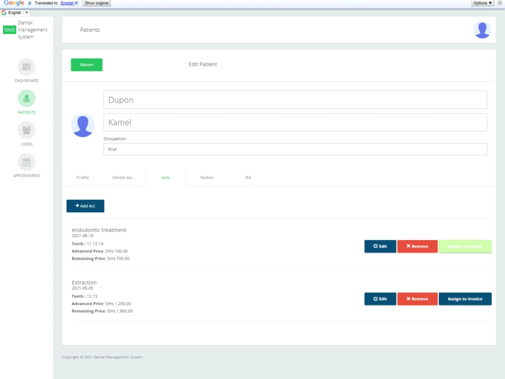Open the Bill tab
The height and width of the screenshot is (379, 505).
248,177
